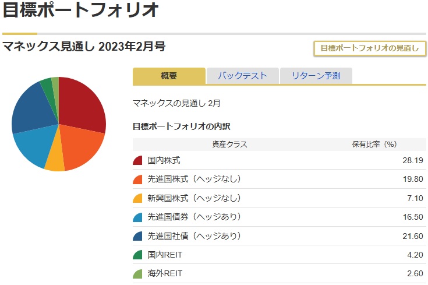Screen dimensions: 428x285
Task: Click the dark red 国内株式 legend icon
Action: pos(138,160)
